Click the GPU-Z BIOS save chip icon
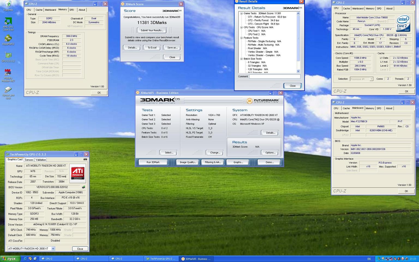Image resolution: width=419 pixels, height=262 pixels. [x=83, y=187]
